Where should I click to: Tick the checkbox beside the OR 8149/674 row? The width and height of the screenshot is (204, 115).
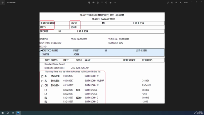[x=42, y=86]
